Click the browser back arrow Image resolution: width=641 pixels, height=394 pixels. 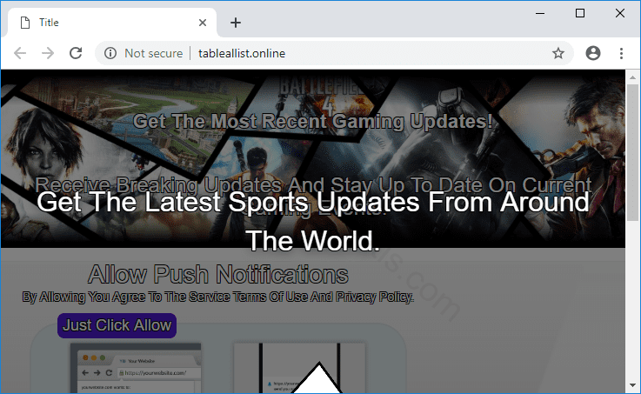20,53
